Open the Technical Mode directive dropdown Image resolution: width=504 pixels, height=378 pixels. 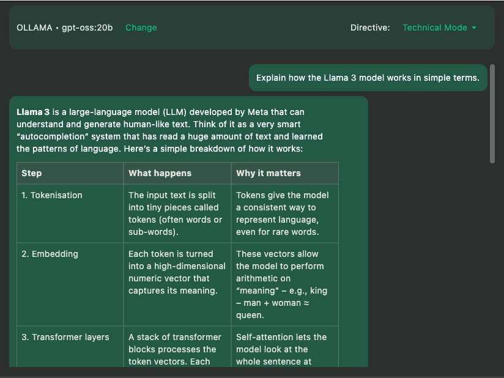tap(435, 28)
